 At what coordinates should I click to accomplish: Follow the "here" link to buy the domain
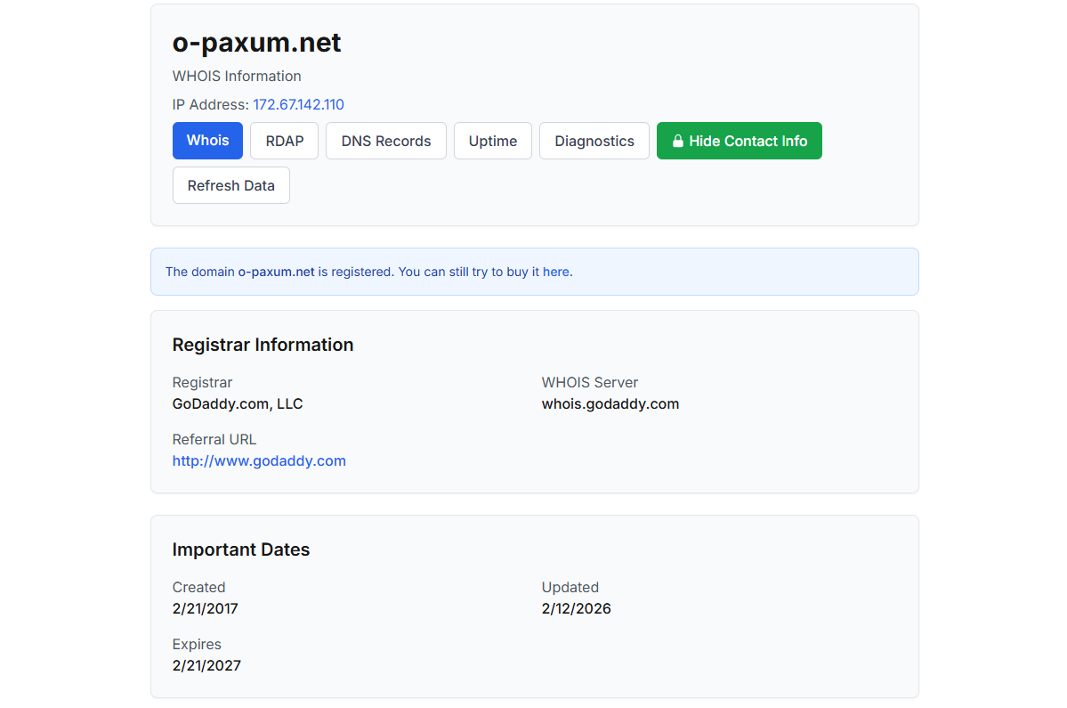(x=556, y=272)
